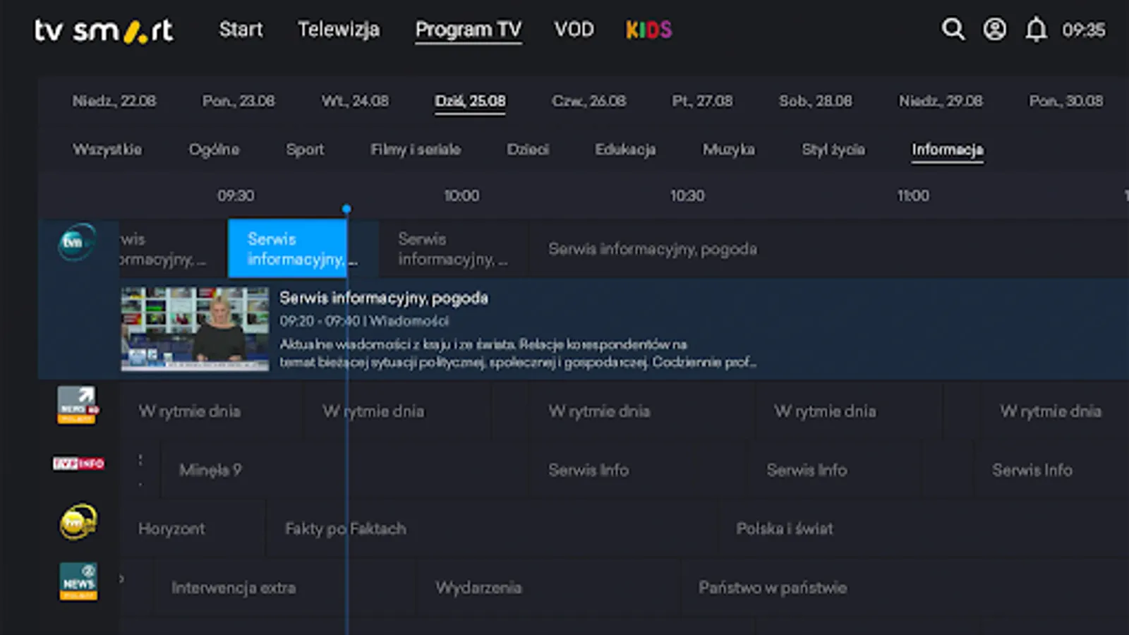Screen dimensions: 1129x635
Task: Choose date Wt., 24.08
Action: pyautogui.click(x=355, y=101)
